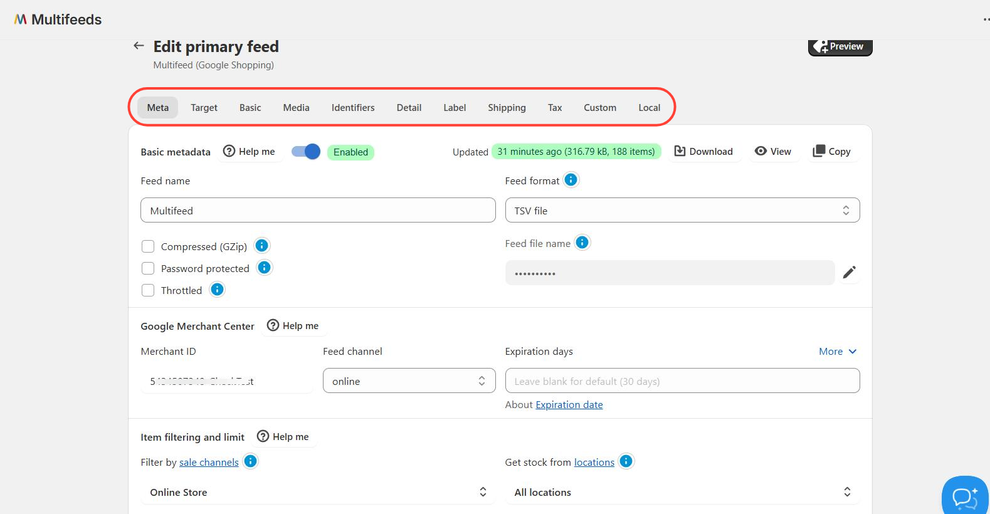Show Compressed (GZip) info tooltip

(x=262, y=246)
